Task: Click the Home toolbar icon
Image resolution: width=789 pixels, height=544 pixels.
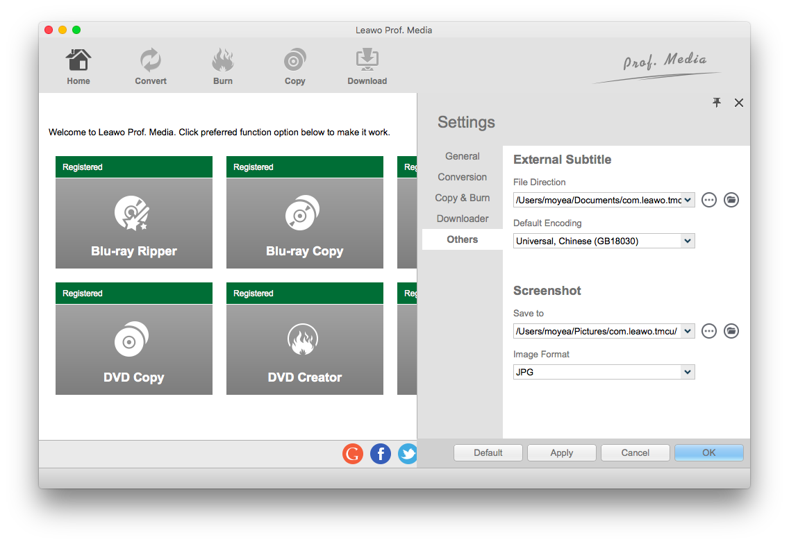Action: [x=78, y=61]
